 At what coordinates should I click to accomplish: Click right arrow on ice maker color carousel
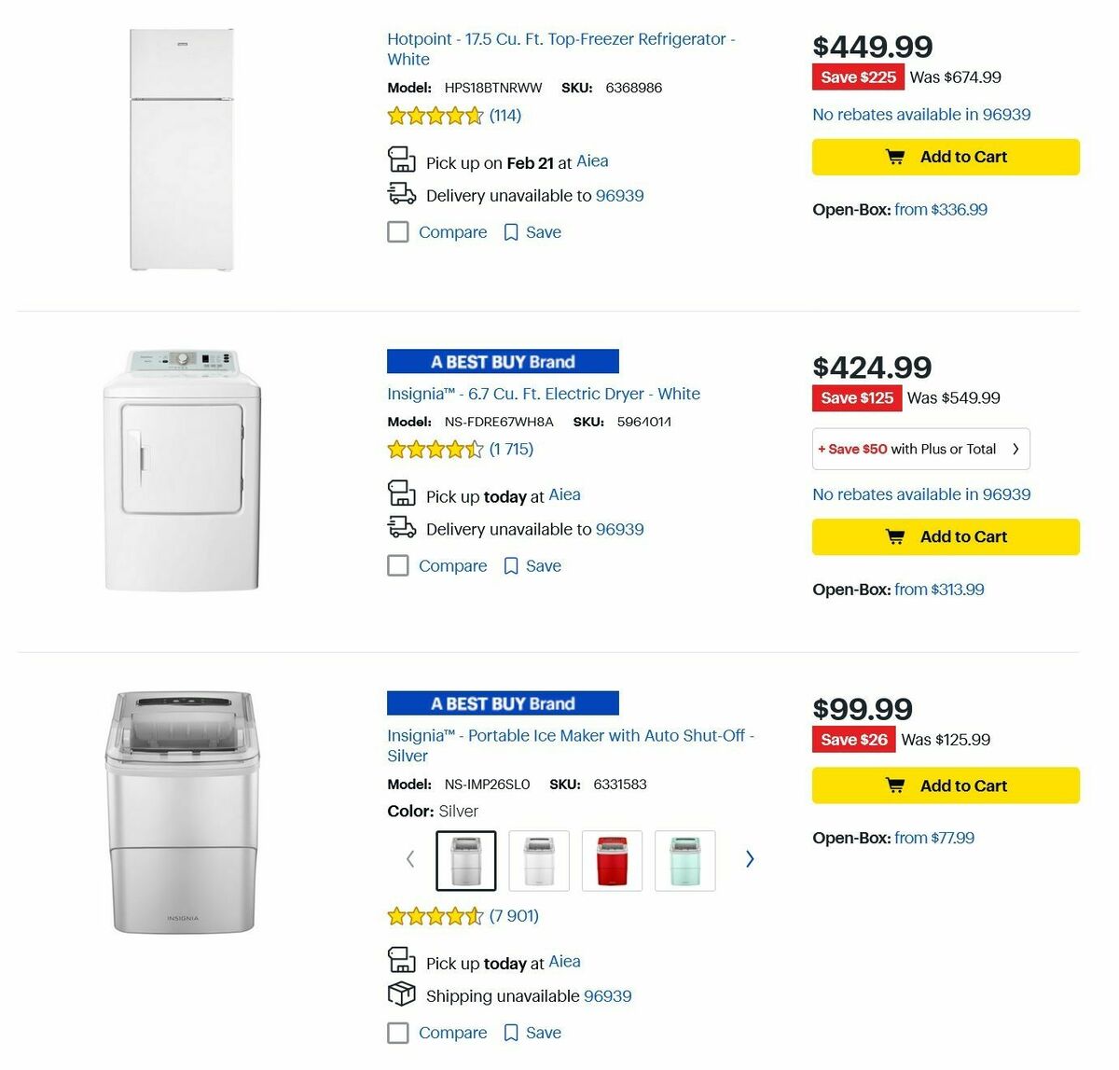750,858
